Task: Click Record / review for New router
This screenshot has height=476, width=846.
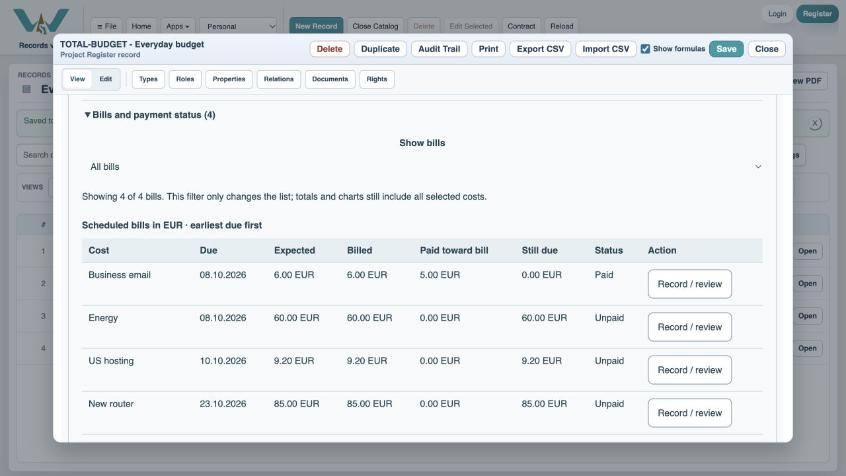Action: click(689, 413)
